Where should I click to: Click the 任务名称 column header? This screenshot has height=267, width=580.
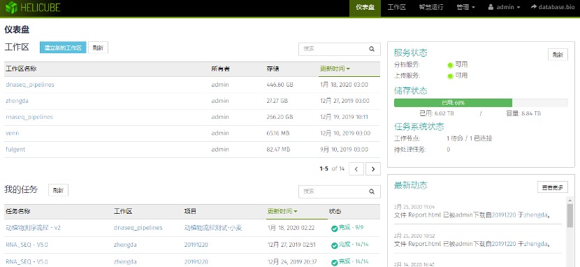pyautogui.click(x=17, y=212)
